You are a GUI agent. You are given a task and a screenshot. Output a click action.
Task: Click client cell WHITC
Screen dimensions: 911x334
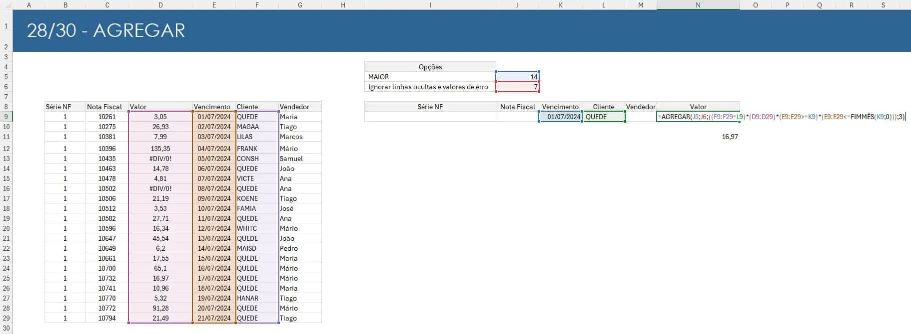[x=257, y=228]
